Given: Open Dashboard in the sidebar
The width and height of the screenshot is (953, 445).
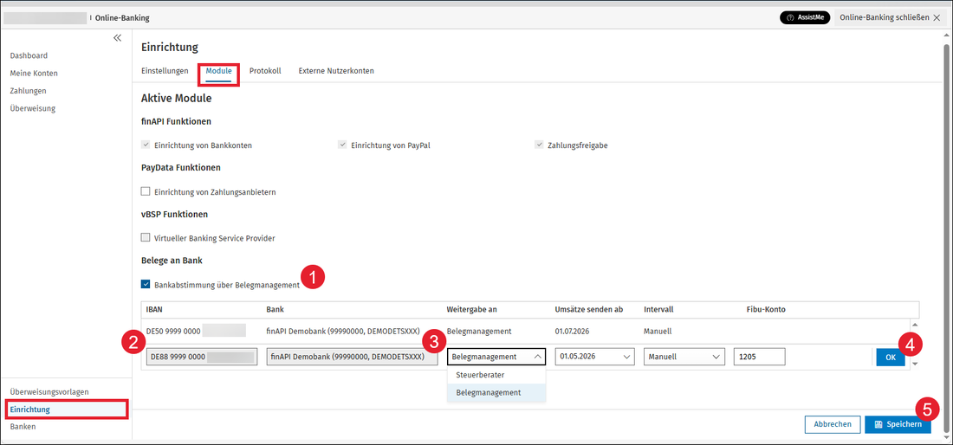Looking at the screenshot, I should (29, 55).
